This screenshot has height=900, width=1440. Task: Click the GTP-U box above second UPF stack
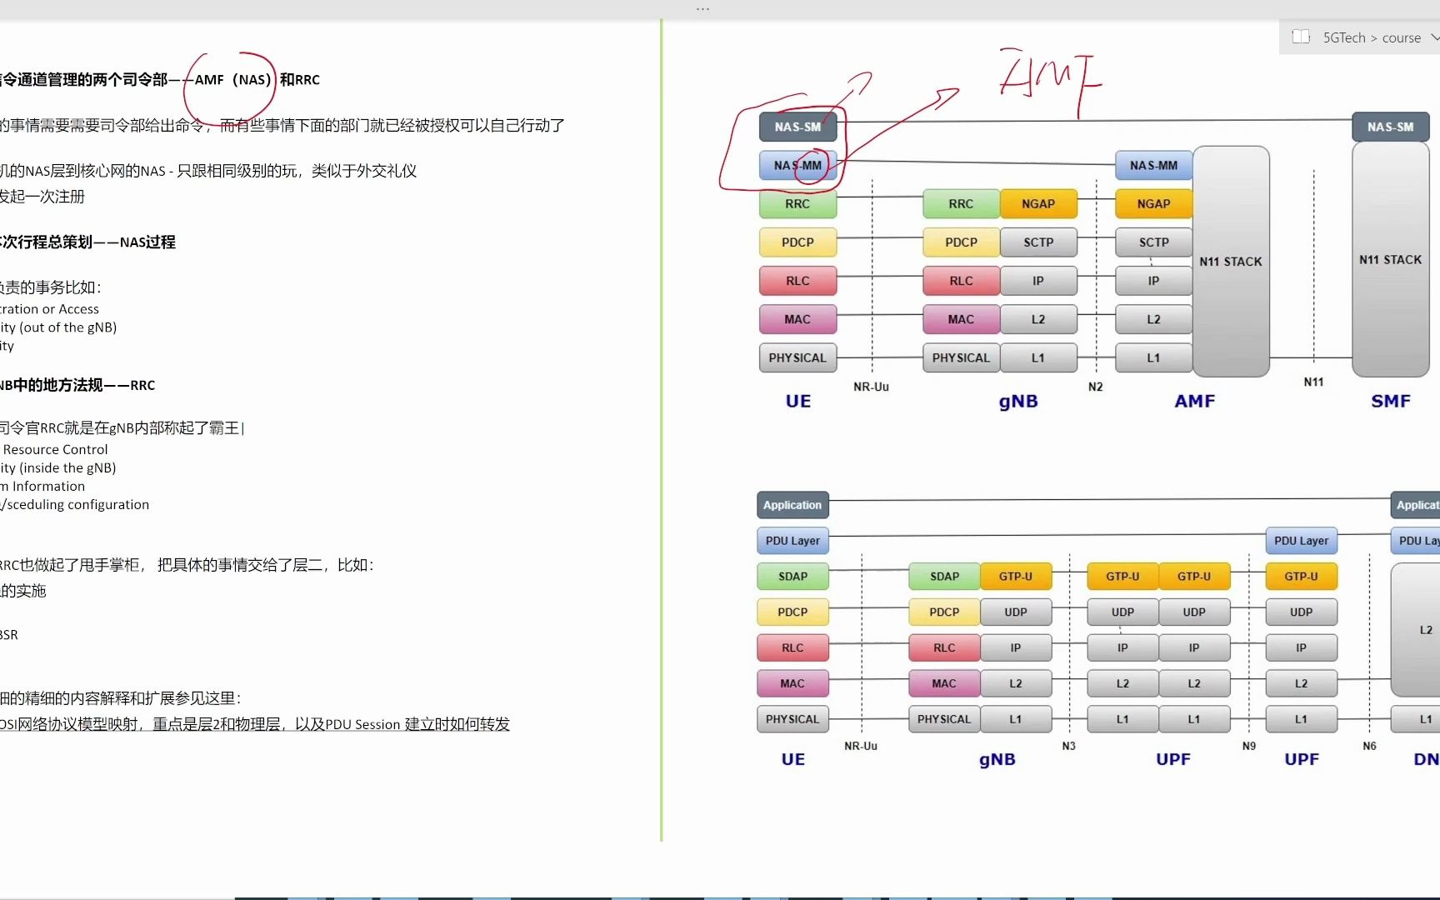click(1301, 577)
